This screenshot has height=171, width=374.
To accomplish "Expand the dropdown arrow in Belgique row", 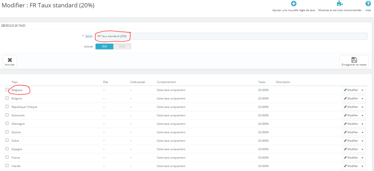I will tap(363, 90).
